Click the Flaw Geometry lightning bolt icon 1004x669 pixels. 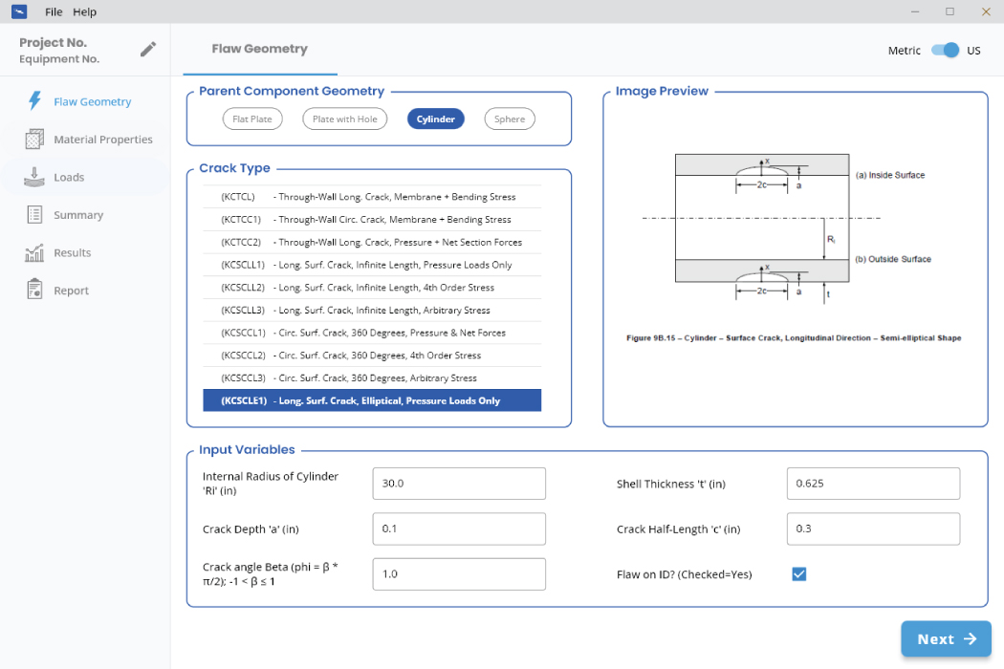pyautogui.click(x=35, y=101)
